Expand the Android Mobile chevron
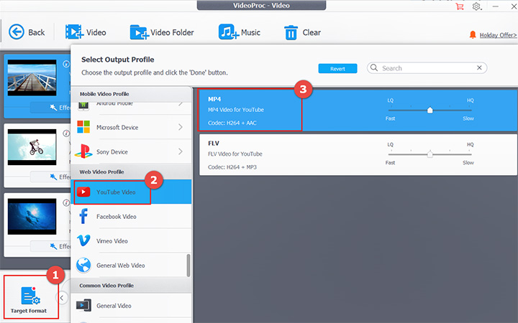The width and height of the screenshot is (518, 323). [x=181, y=104]
